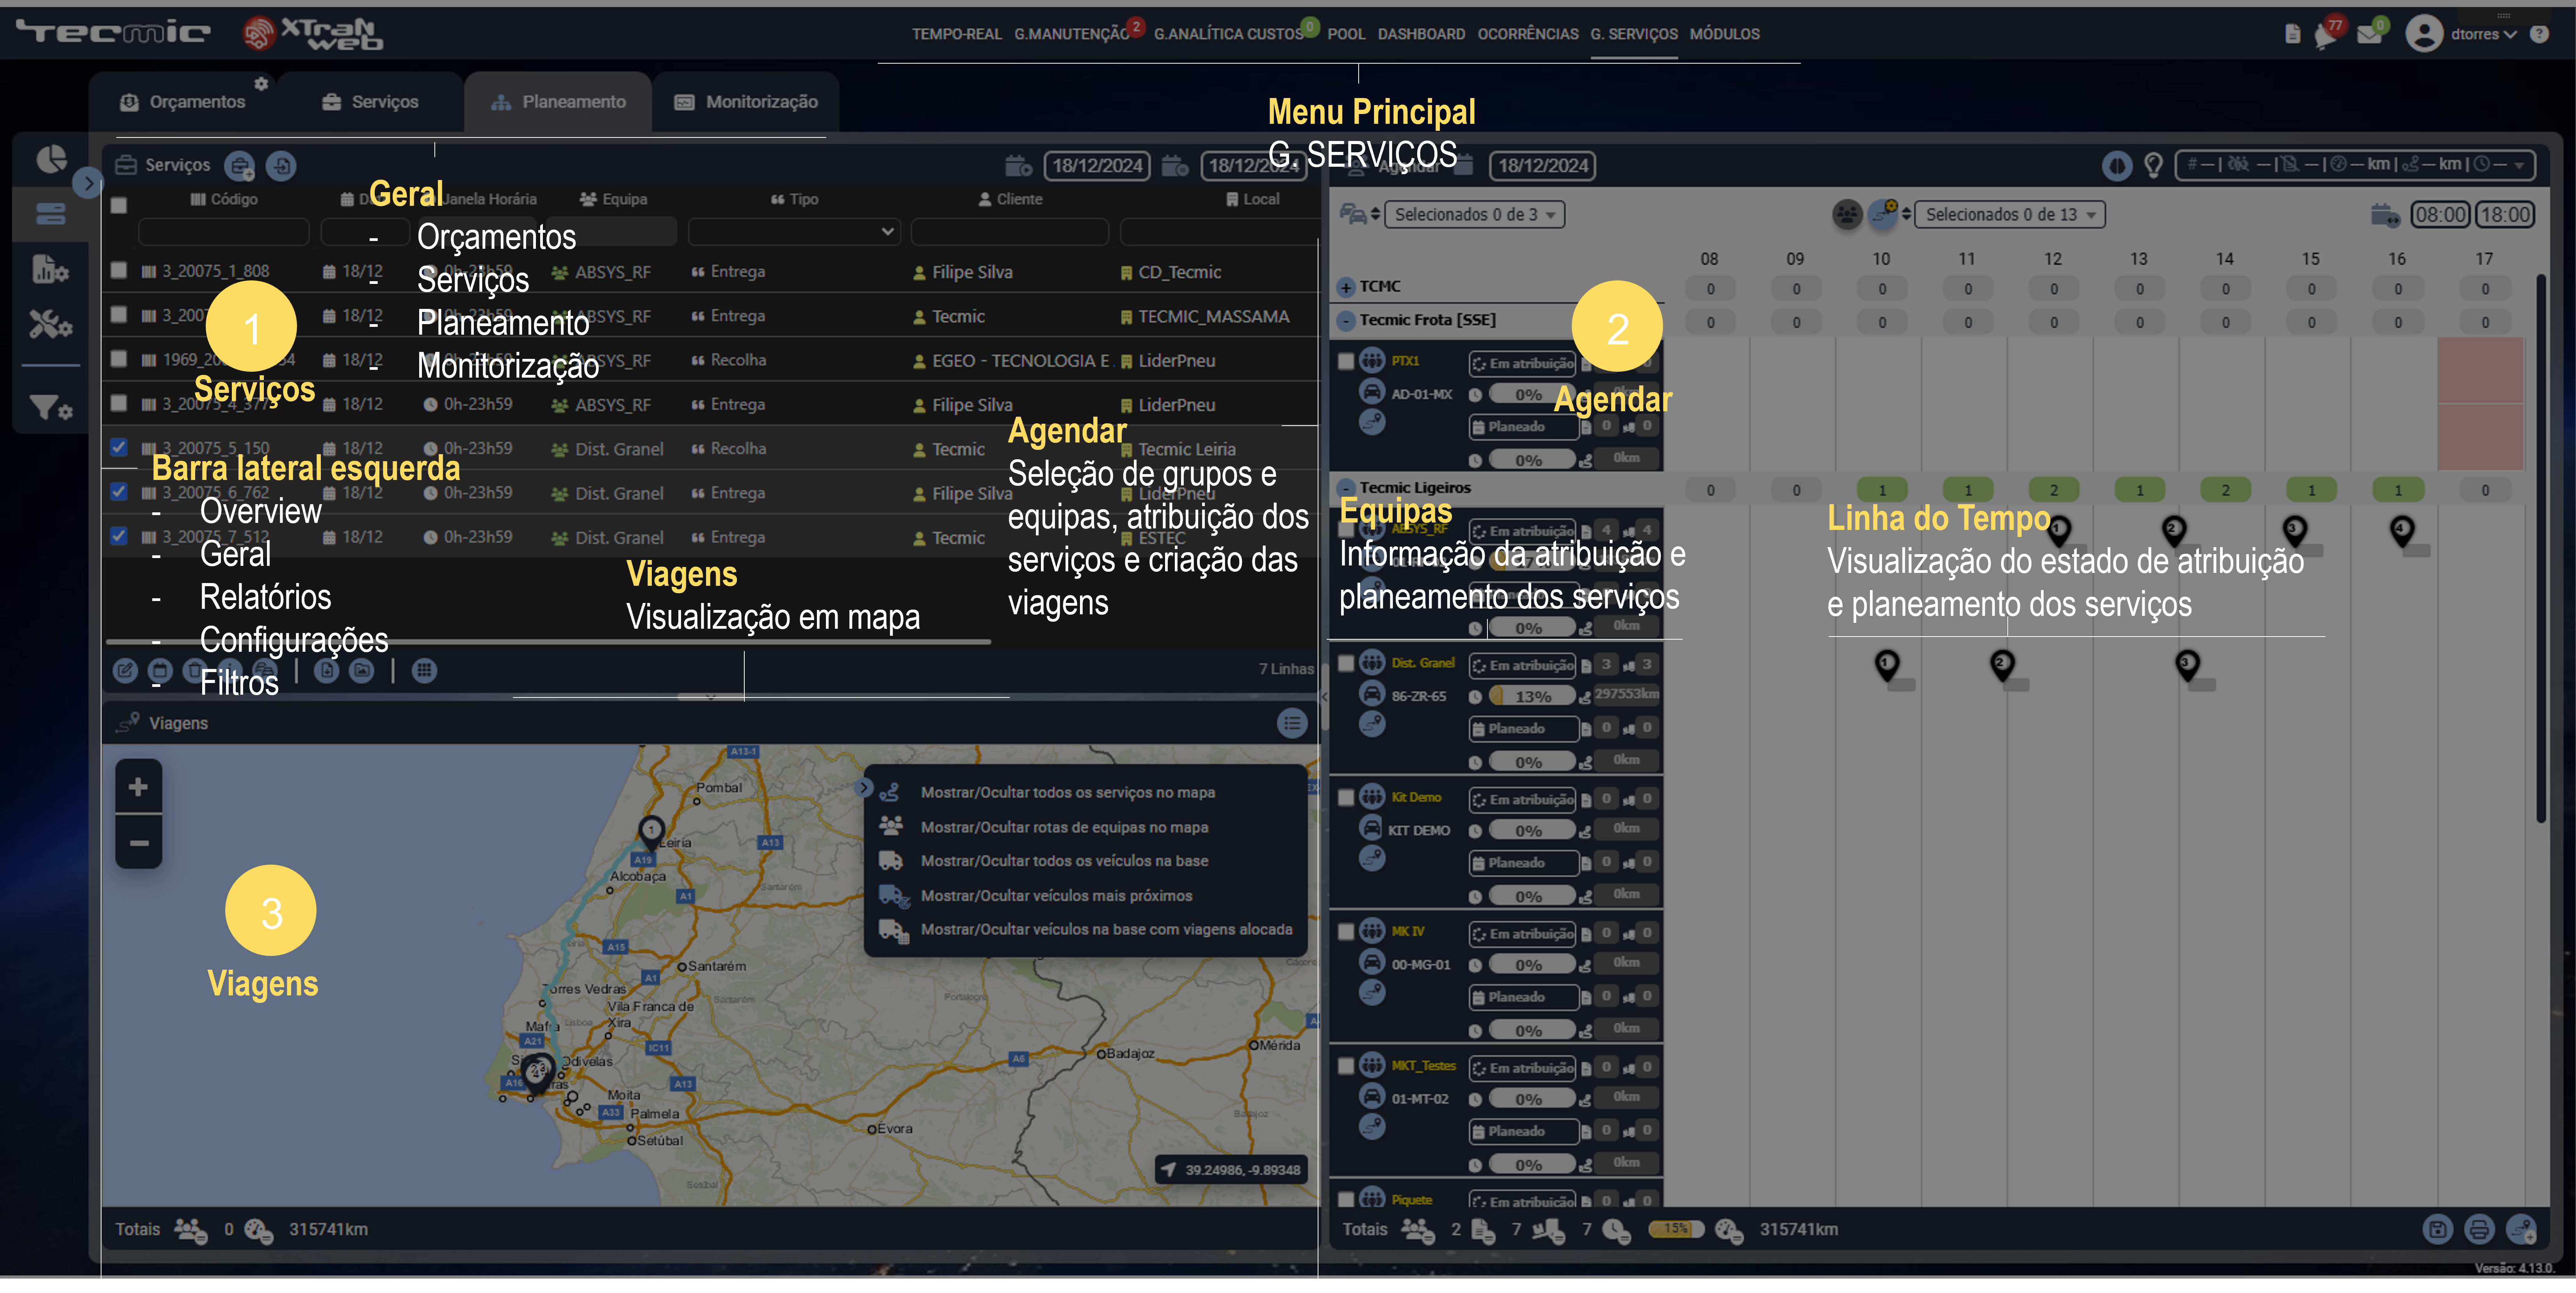Click the Orçamentos tab gear icon
Viewport: 2576px width, 1293px height.
(x=261, y=84)
